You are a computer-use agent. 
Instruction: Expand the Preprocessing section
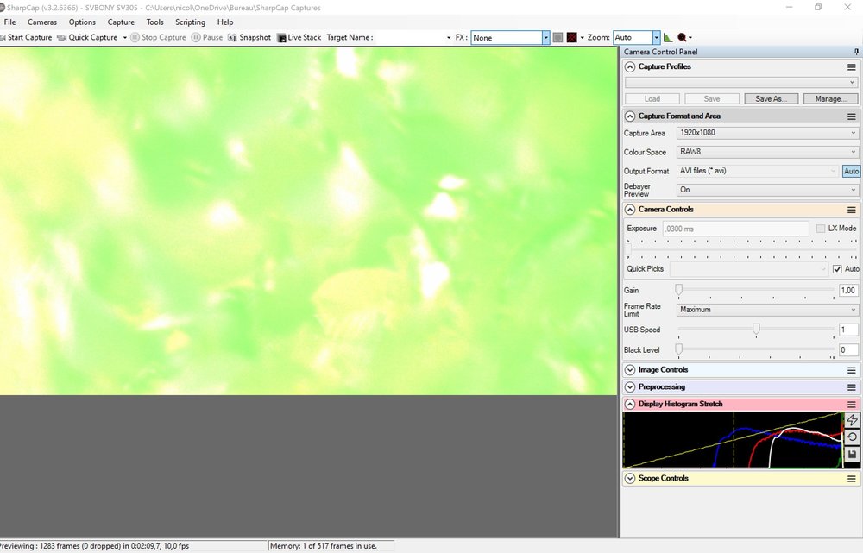tap(630, 387)
